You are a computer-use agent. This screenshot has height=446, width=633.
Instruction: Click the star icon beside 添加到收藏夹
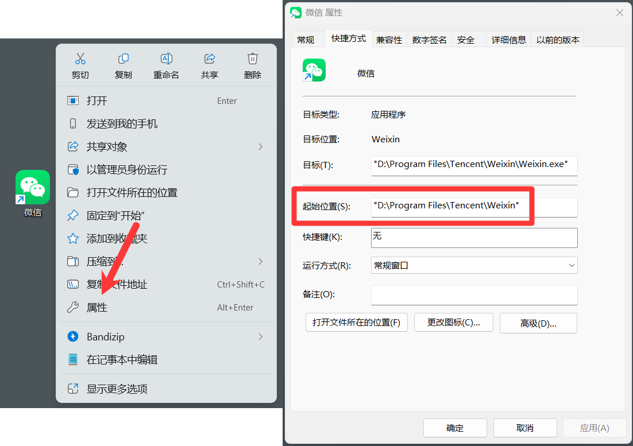(73, 238)
